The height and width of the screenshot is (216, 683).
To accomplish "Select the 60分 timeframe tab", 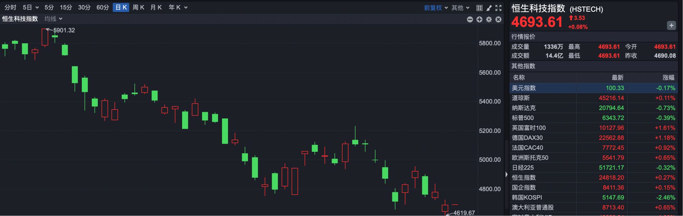I will click(x=102, y=7).
